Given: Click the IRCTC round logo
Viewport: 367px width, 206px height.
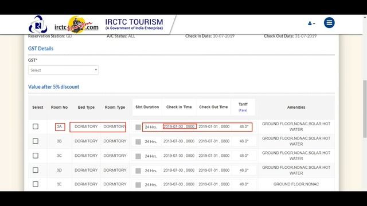Looking at the screenshot, I should coord(38,24).
